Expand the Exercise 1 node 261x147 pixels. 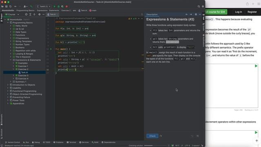click(x=13, y=66)
